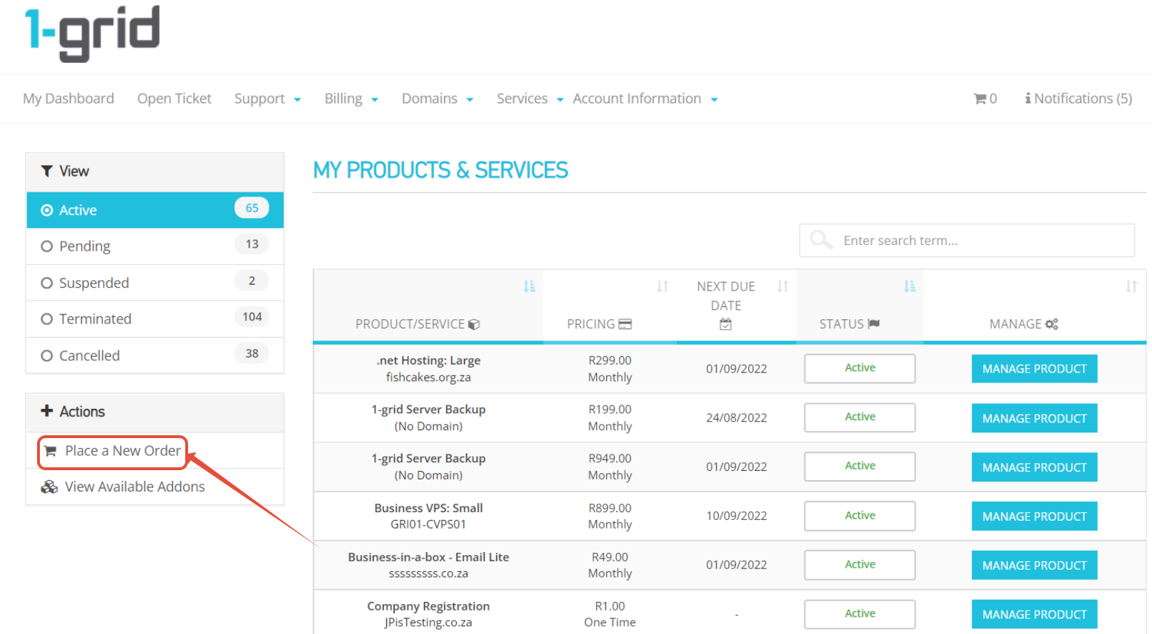The width and height of the screenshot is (1152, 634).
Task: Click the credit card icon beside PRICING
Action: 625,324
